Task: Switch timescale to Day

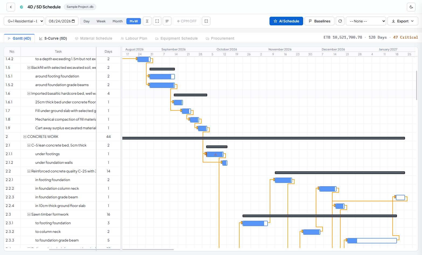Action: (87, 21)
